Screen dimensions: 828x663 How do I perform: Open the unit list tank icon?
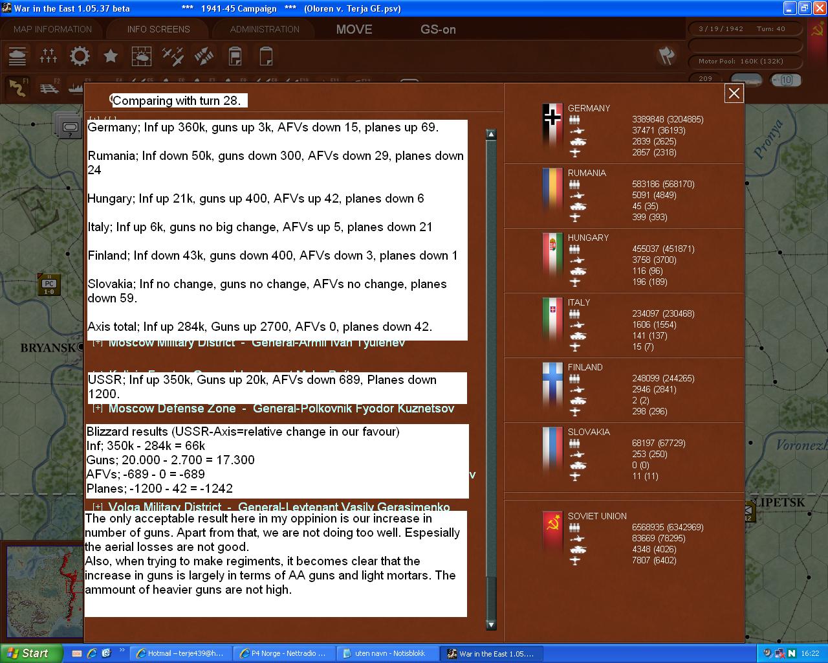pos(17,56)
